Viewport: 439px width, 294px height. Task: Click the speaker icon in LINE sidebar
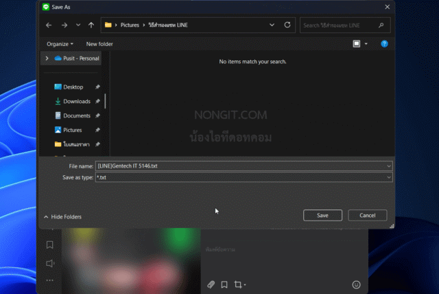click(50, 263)
